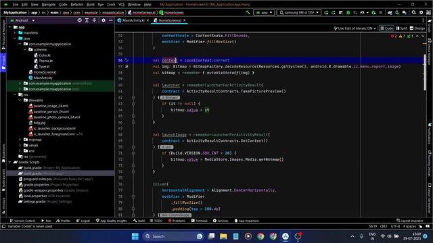Click the Select Opened File target icon
433x243 pixels.
click(x=80, y=20)
